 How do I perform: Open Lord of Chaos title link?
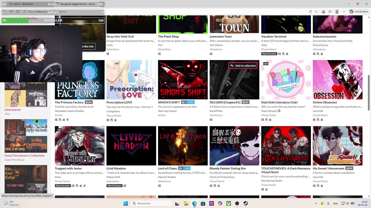(168, 168)
